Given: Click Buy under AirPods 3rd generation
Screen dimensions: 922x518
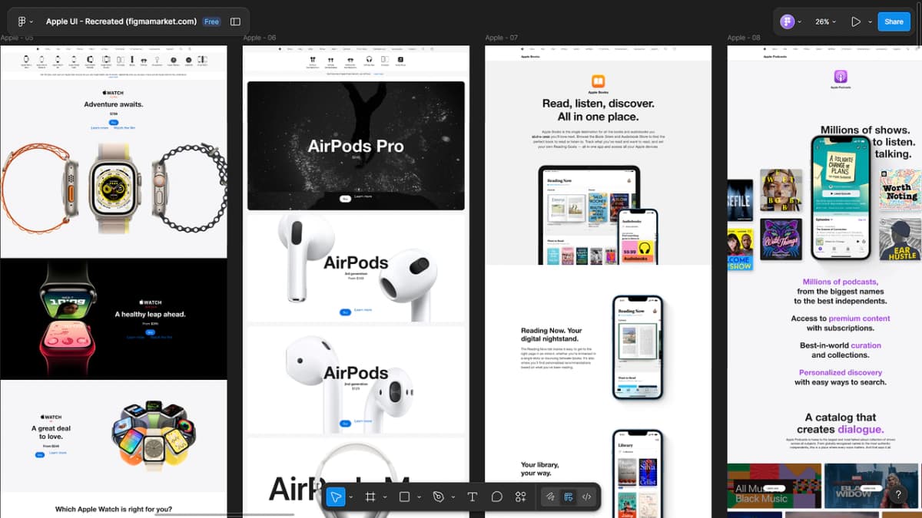Looking at the screenshot, I should pos(345,312).
